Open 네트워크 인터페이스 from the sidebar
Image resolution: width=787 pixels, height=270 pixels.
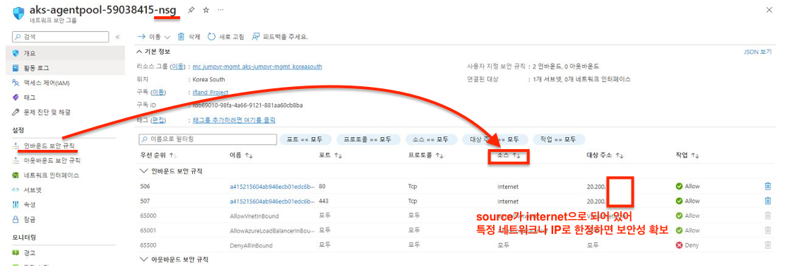coord(51,176)
